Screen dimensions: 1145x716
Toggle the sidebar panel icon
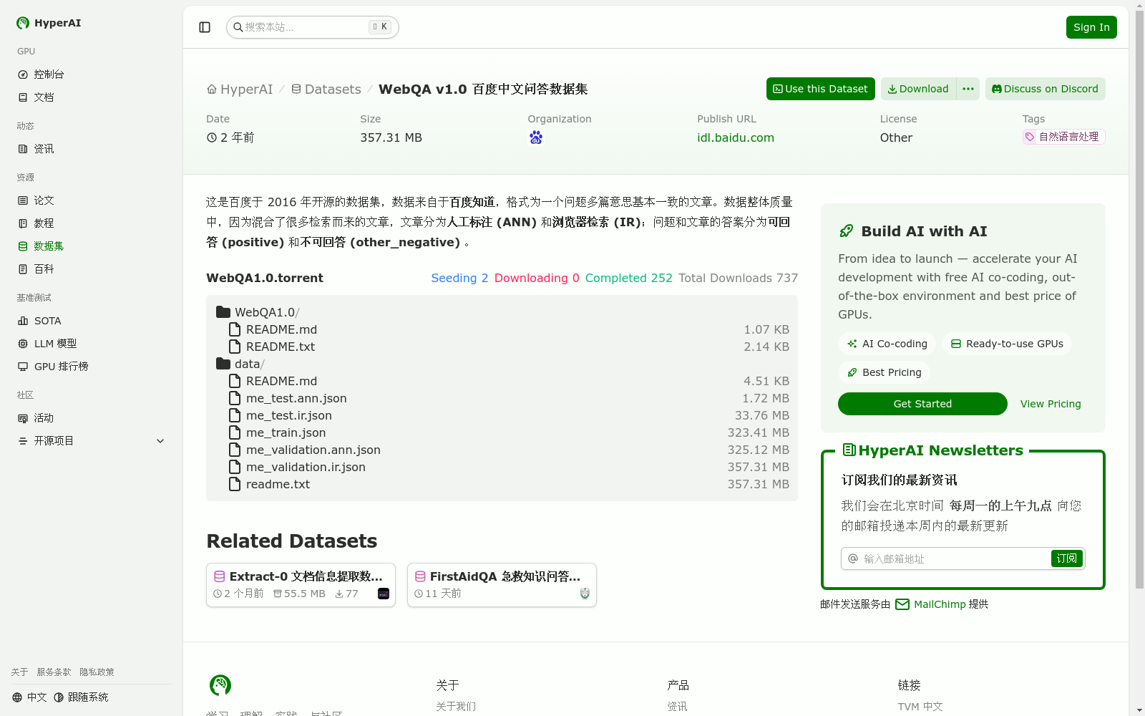click(205, 27)
